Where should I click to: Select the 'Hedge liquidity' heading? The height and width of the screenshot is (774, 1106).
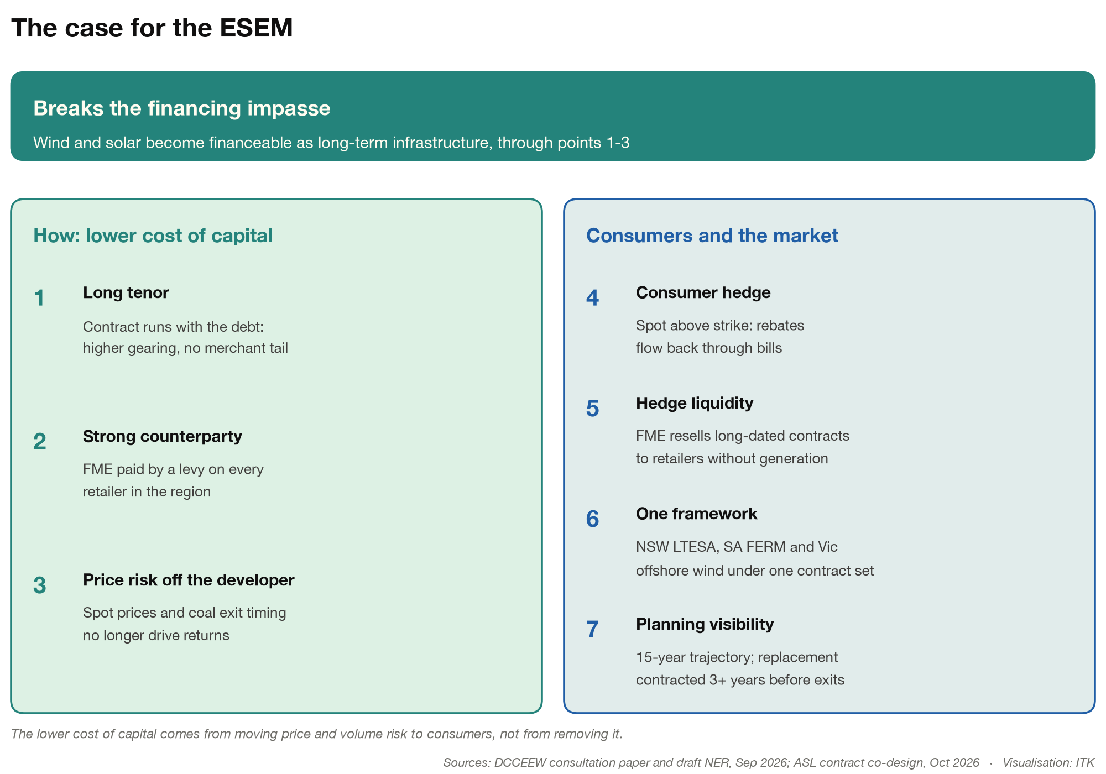click(695, 403)
